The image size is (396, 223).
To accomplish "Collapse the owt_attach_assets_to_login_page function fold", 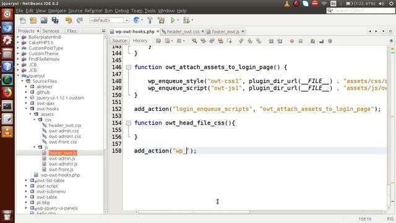I will point(129,67).
